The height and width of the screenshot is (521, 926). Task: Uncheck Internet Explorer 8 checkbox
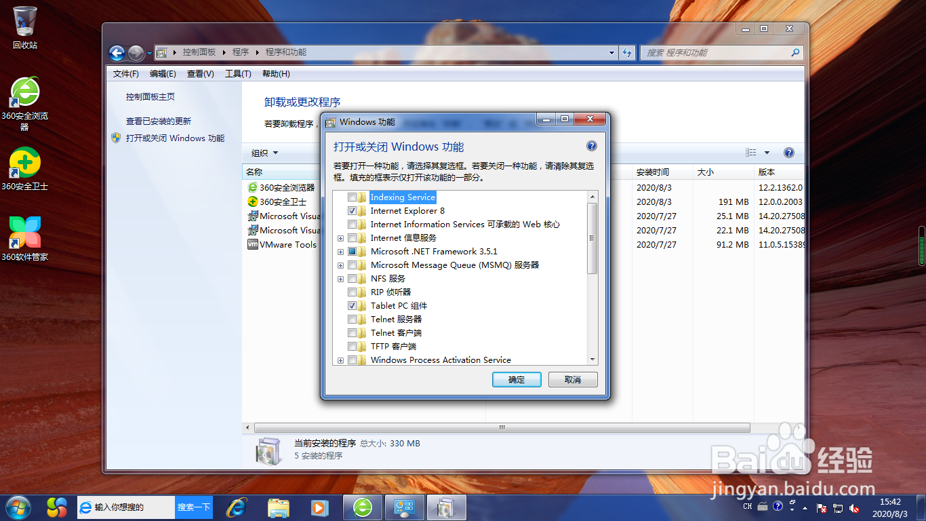352,211
